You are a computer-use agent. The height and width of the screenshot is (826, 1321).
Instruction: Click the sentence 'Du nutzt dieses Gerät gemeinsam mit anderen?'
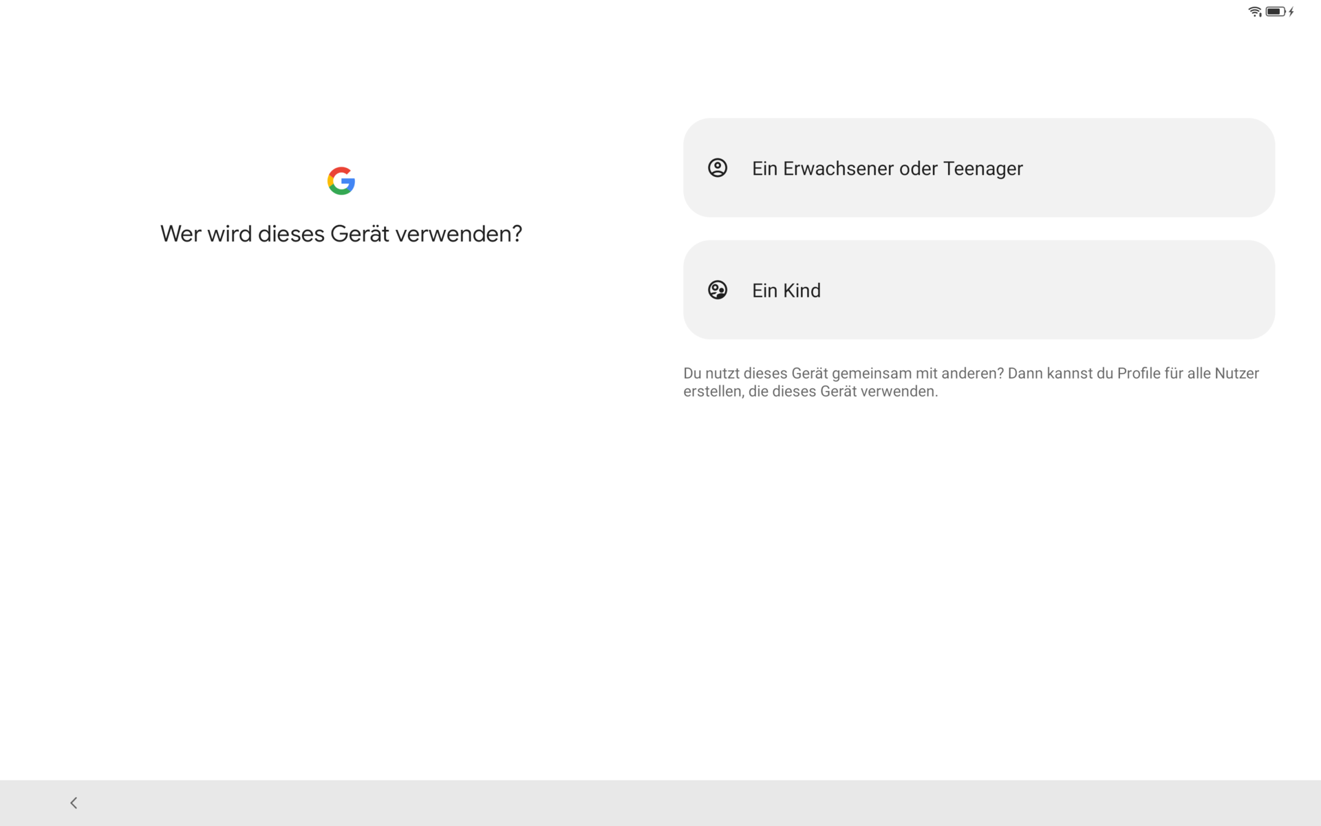pyautogui.click(x=844, y=373)
